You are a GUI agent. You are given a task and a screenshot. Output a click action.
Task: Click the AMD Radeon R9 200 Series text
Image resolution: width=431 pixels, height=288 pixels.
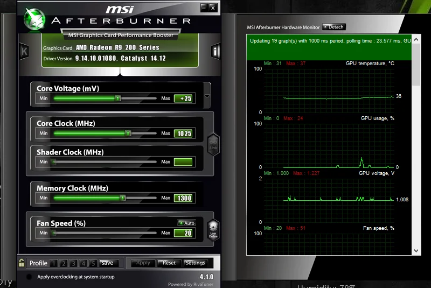tap(117, 47)
